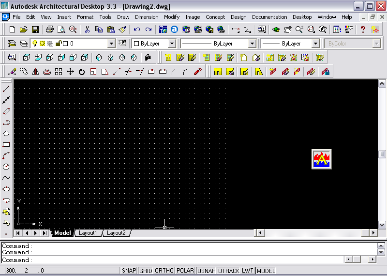Cut selection with scissors icon

click(87, 30)
